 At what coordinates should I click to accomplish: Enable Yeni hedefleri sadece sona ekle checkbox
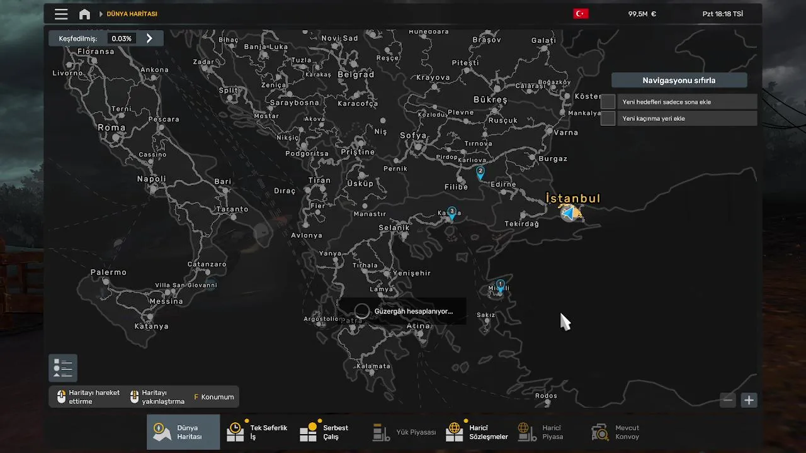(608, 101)
